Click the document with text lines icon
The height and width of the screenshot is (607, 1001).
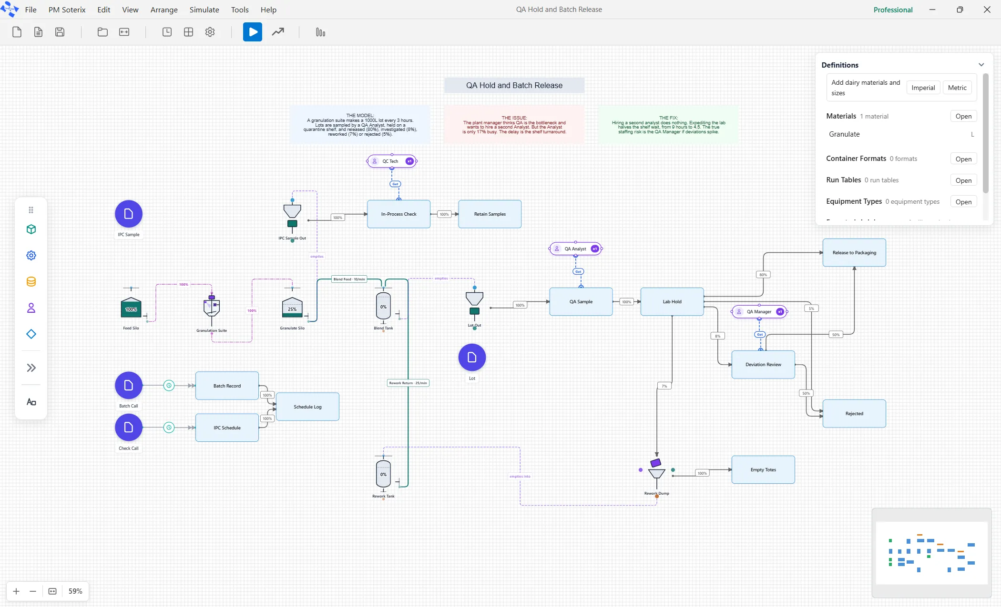tap(38, 32)
